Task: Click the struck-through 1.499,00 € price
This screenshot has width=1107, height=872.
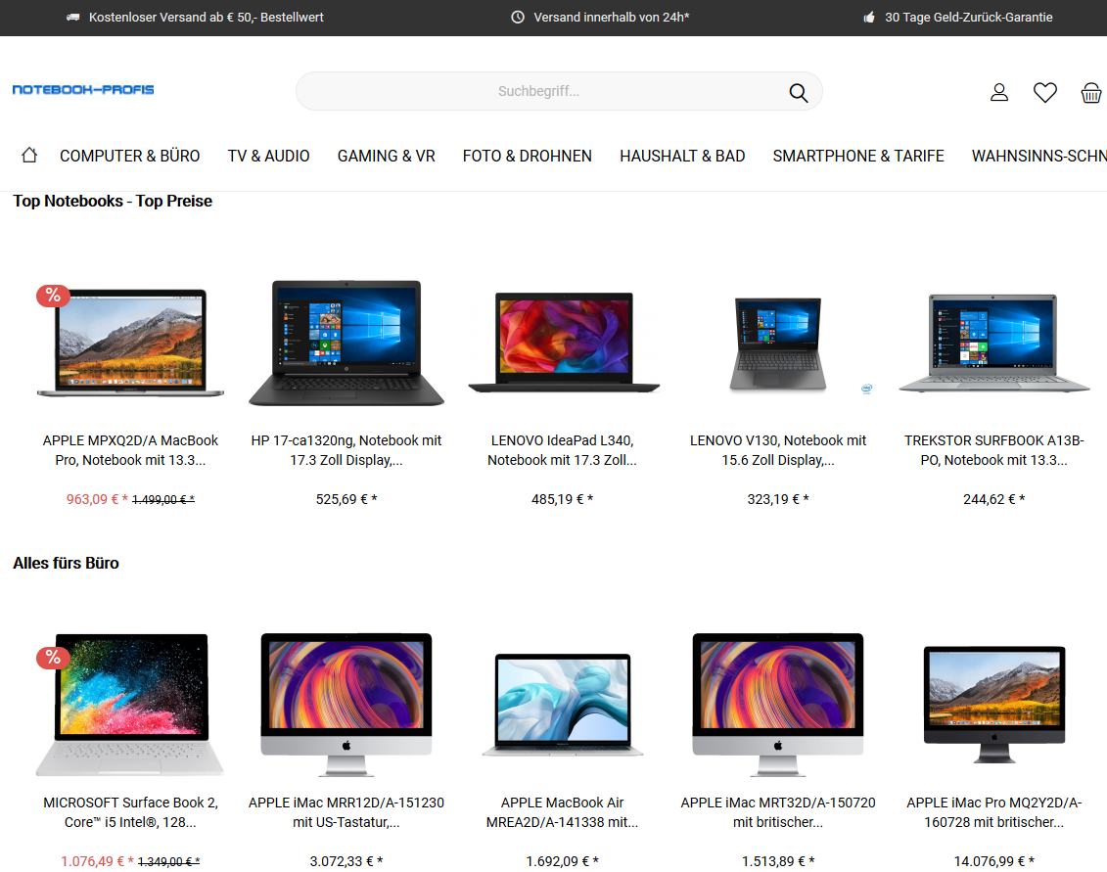Action: (x=163, y=500)
